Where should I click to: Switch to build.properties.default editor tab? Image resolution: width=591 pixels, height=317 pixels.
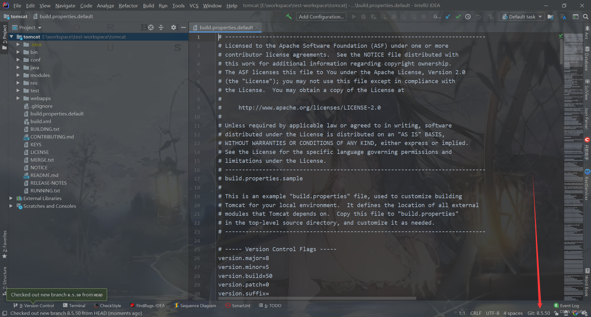[x=226, y=27]
